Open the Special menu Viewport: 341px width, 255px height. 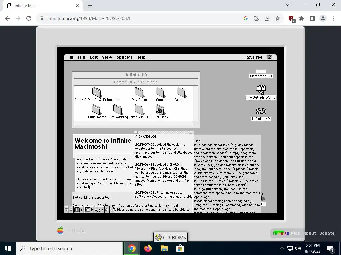(124, 57)
